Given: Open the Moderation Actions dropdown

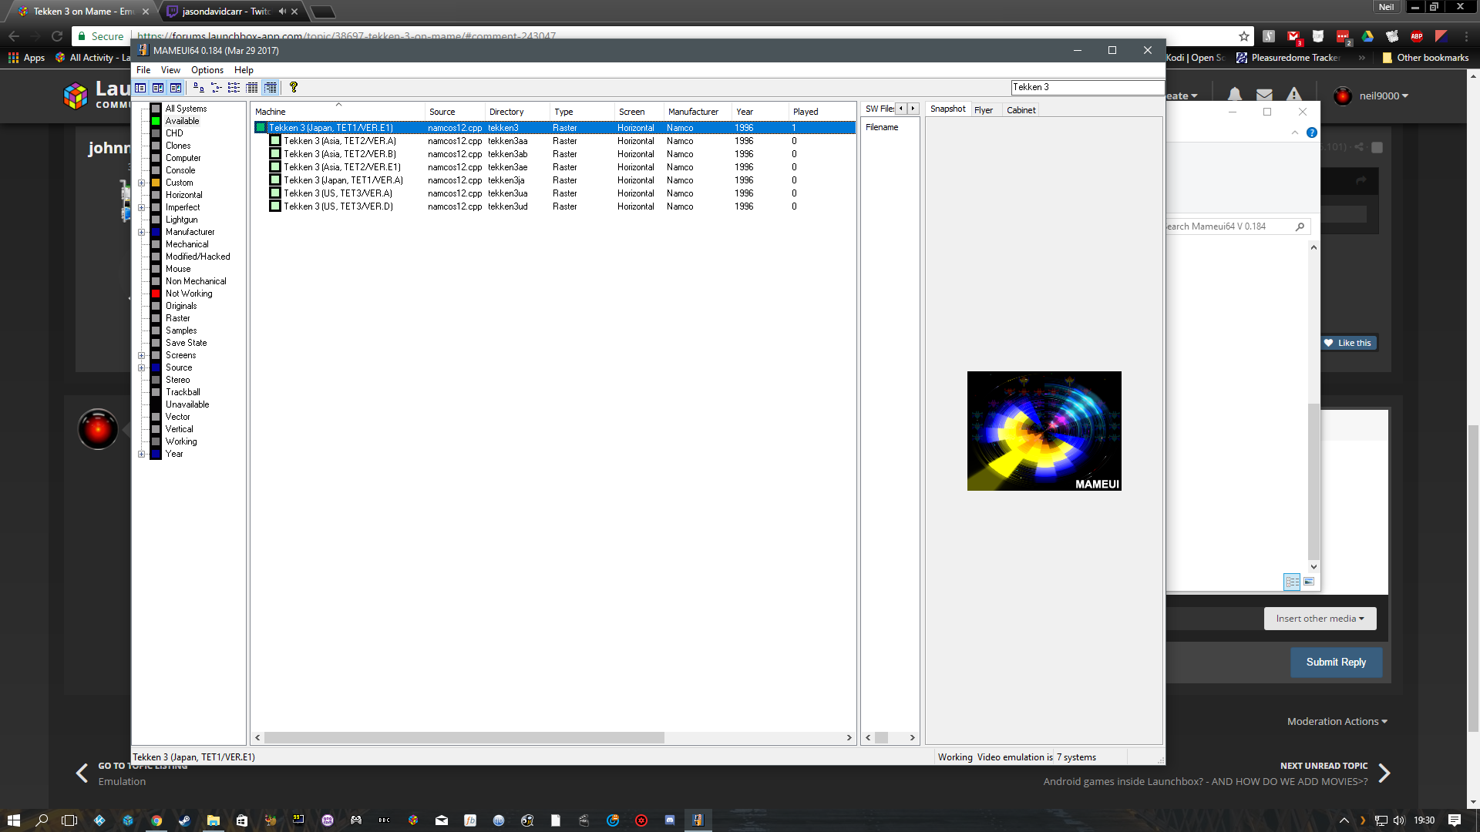Looking at the screenshot, I should 1337,722.
